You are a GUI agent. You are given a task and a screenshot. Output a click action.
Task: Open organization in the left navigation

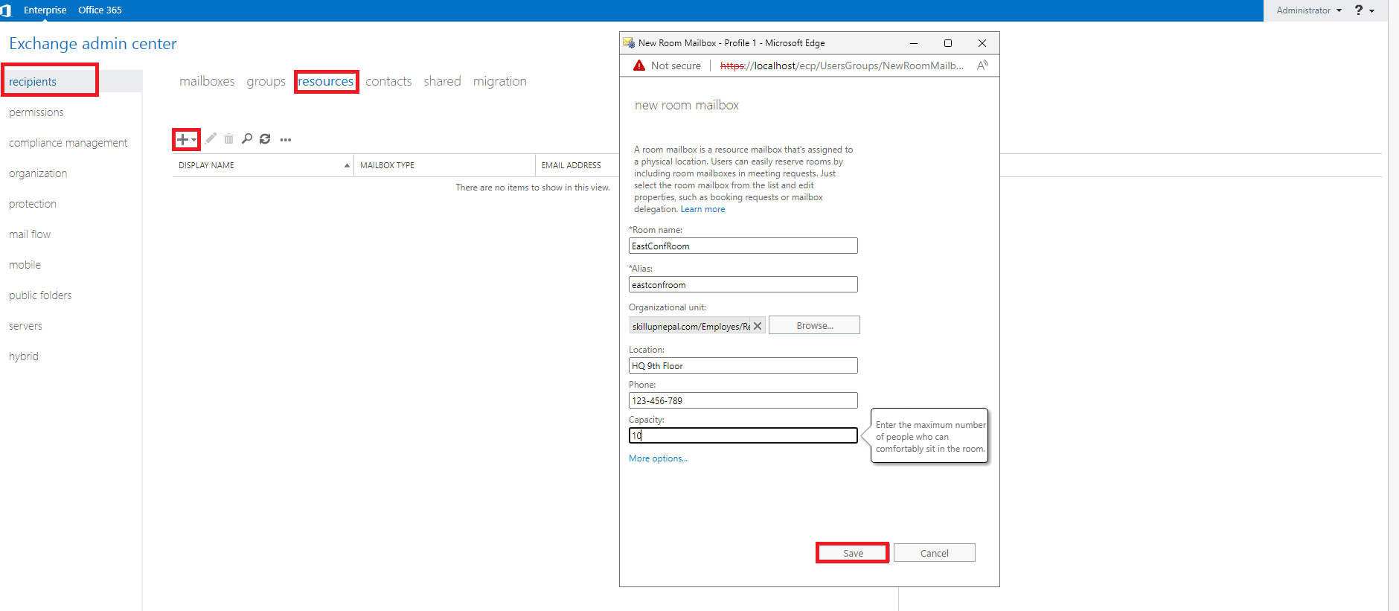[x=38, y=173]
